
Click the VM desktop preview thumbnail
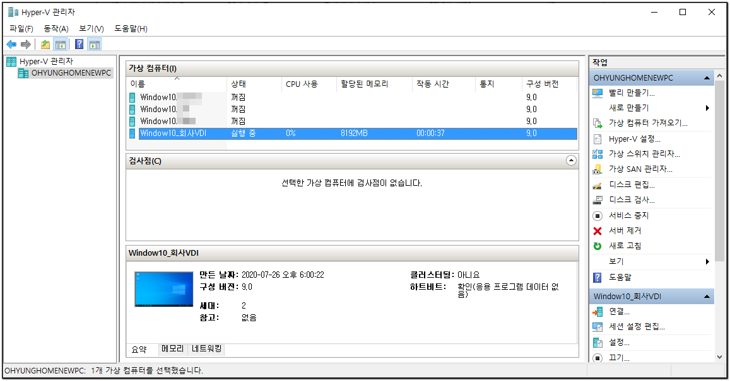pos(164,290)
